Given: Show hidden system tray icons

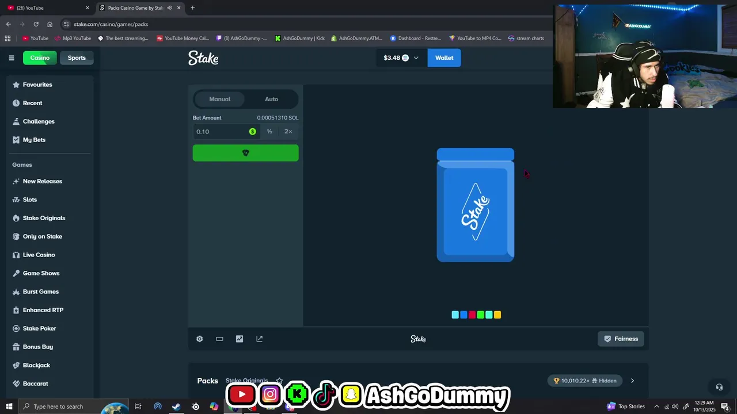Looking at the screenshot, I should point(656,407).
